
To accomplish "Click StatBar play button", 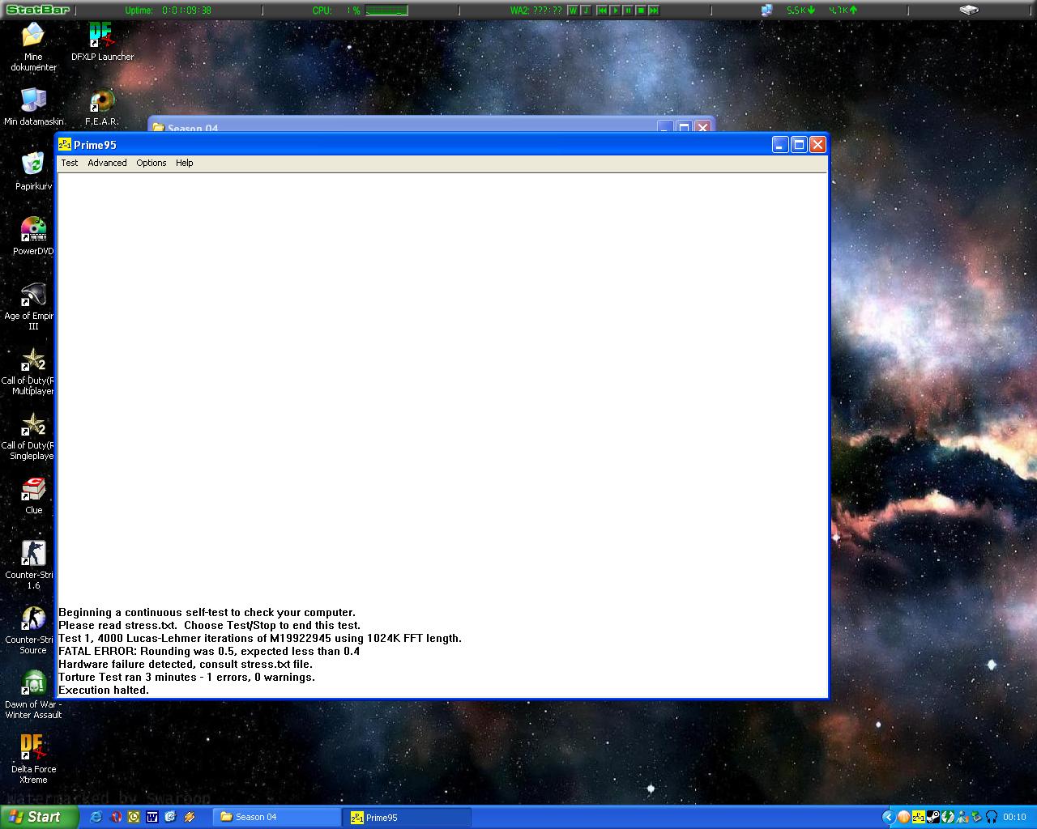I will click(x=615, y=11).
